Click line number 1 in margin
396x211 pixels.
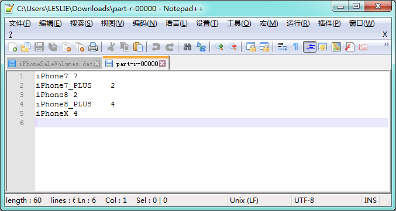(22, 76)
